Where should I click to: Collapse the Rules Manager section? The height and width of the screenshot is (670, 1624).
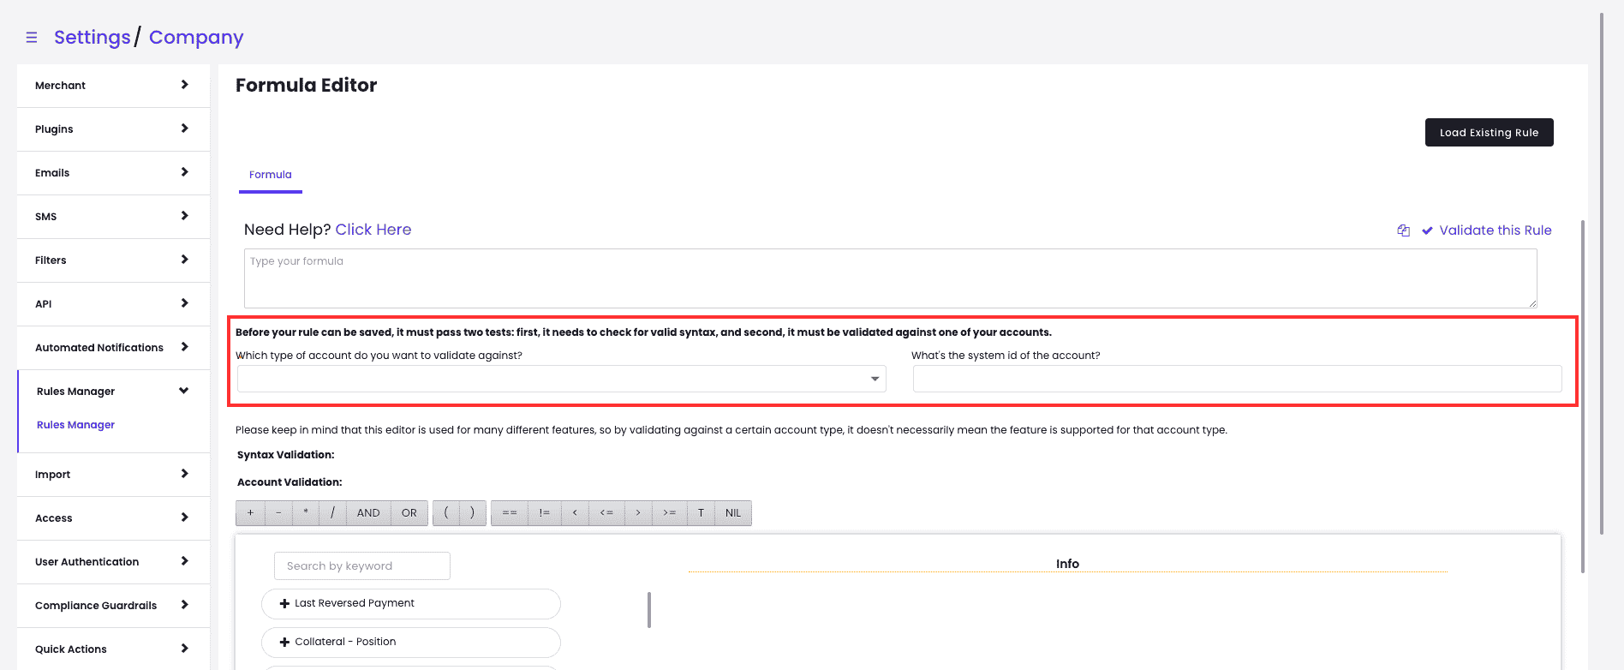[x=113, y=392]
